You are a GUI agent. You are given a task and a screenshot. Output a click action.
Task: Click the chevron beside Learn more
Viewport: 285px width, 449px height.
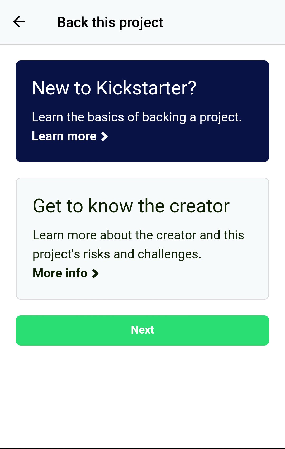tap(105, 136)
